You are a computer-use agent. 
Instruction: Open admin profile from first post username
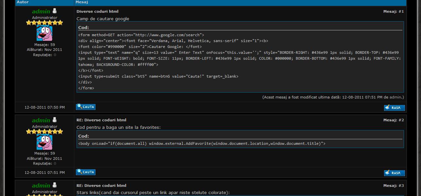coord(41,11)
